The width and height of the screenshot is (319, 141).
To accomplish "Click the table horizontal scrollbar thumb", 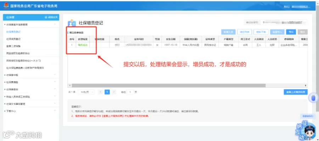I will pyautogui.click(x=168, y=85).
